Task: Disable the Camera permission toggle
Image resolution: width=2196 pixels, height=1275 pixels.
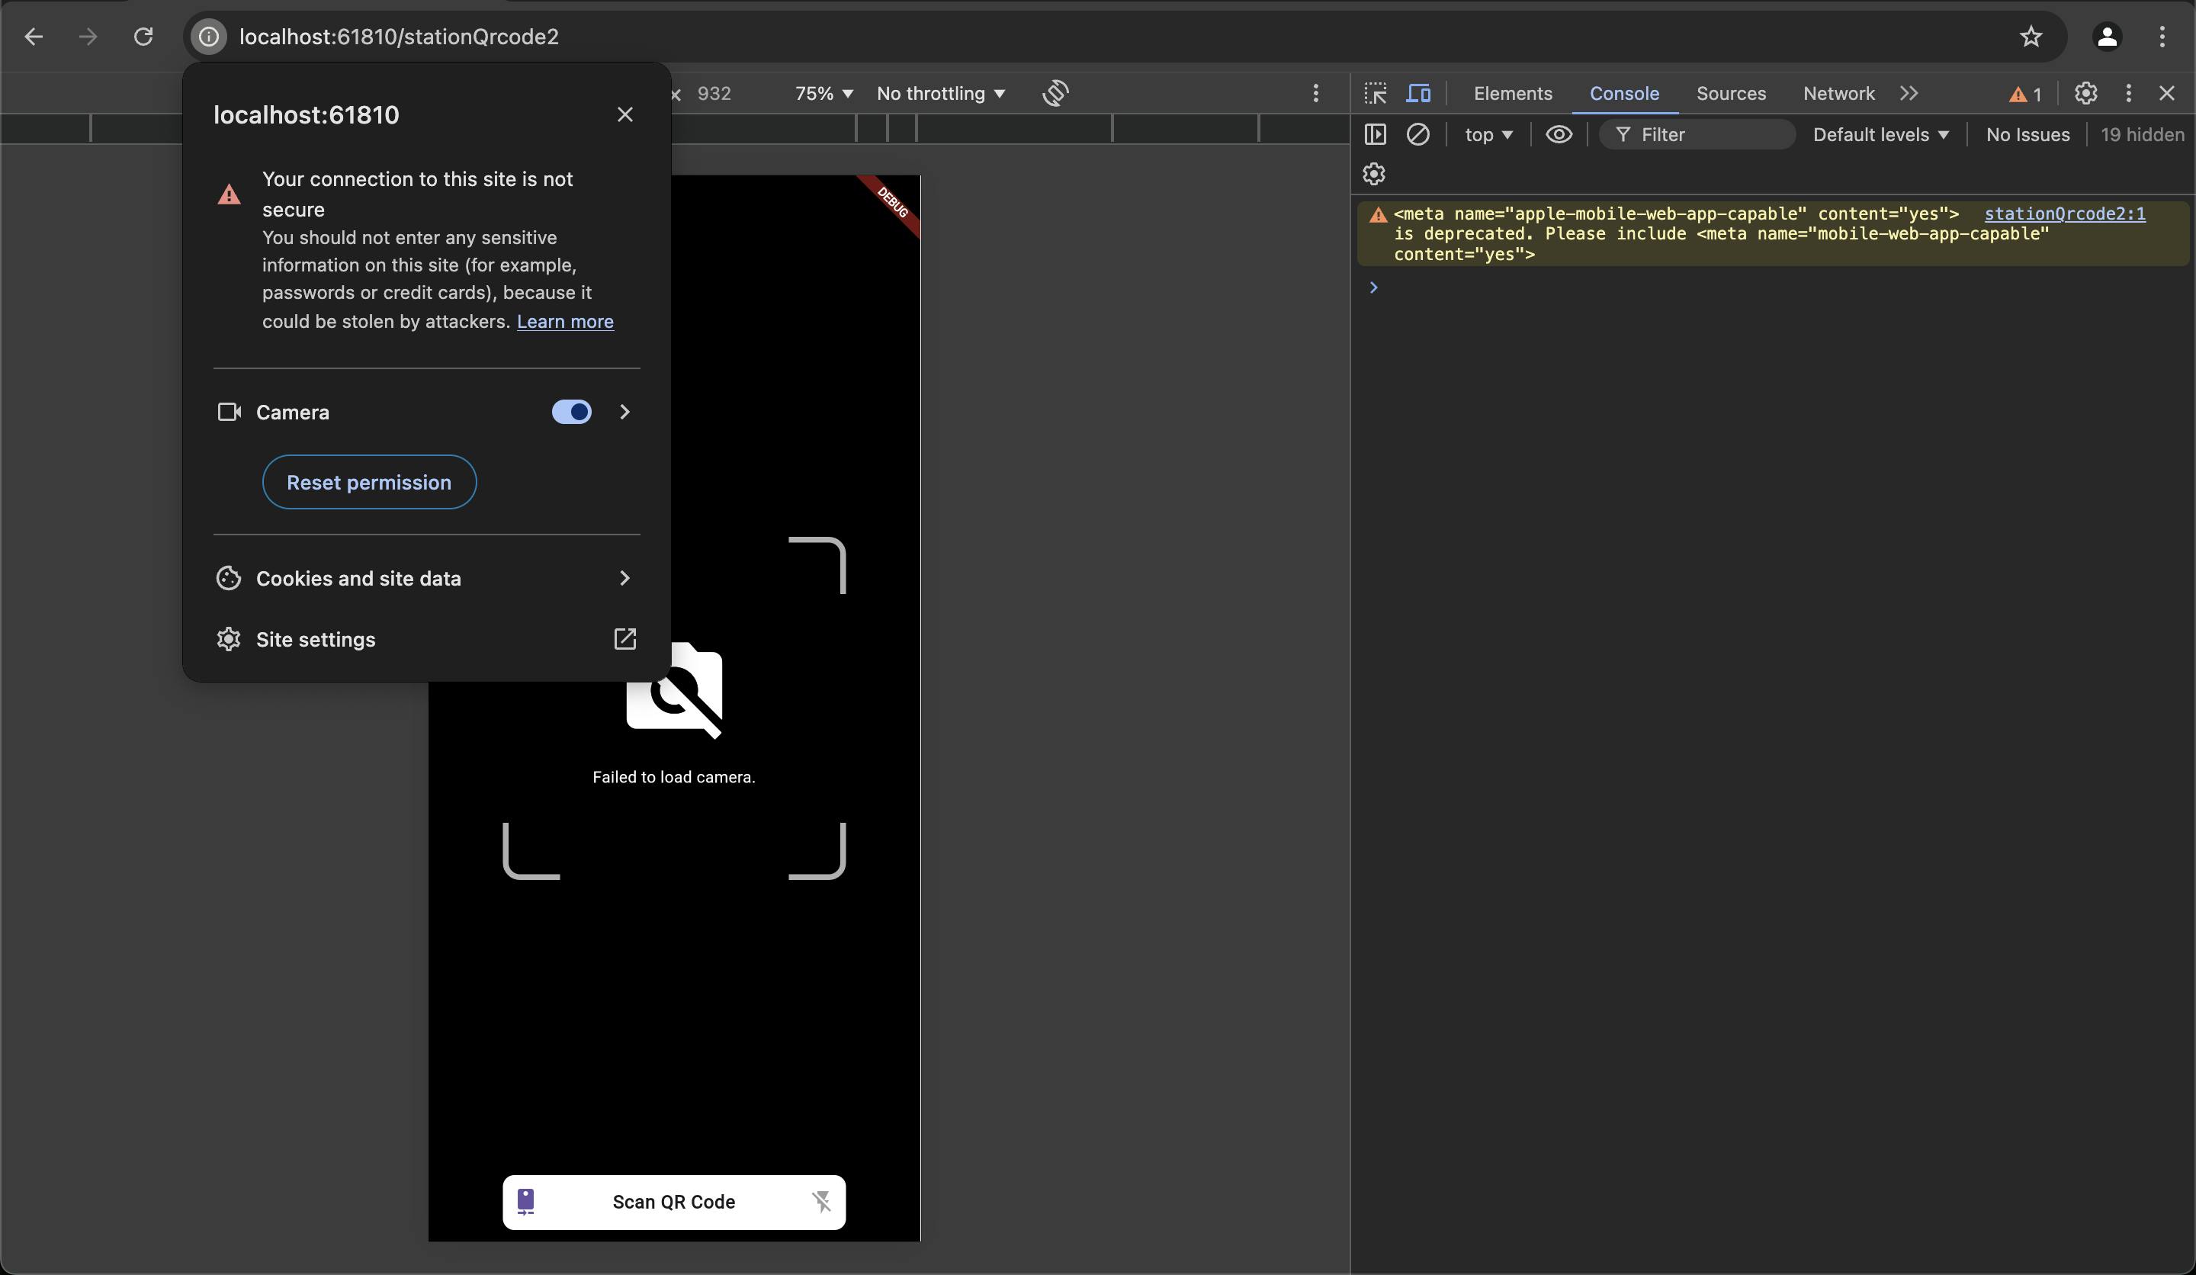Action: [x=572, y=413]
